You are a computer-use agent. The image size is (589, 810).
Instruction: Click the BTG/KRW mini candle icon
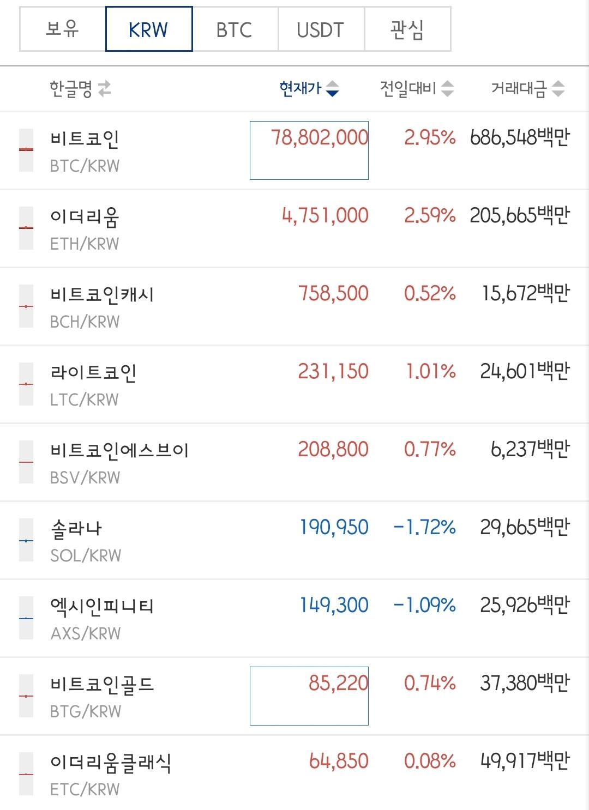click(26, 696)
